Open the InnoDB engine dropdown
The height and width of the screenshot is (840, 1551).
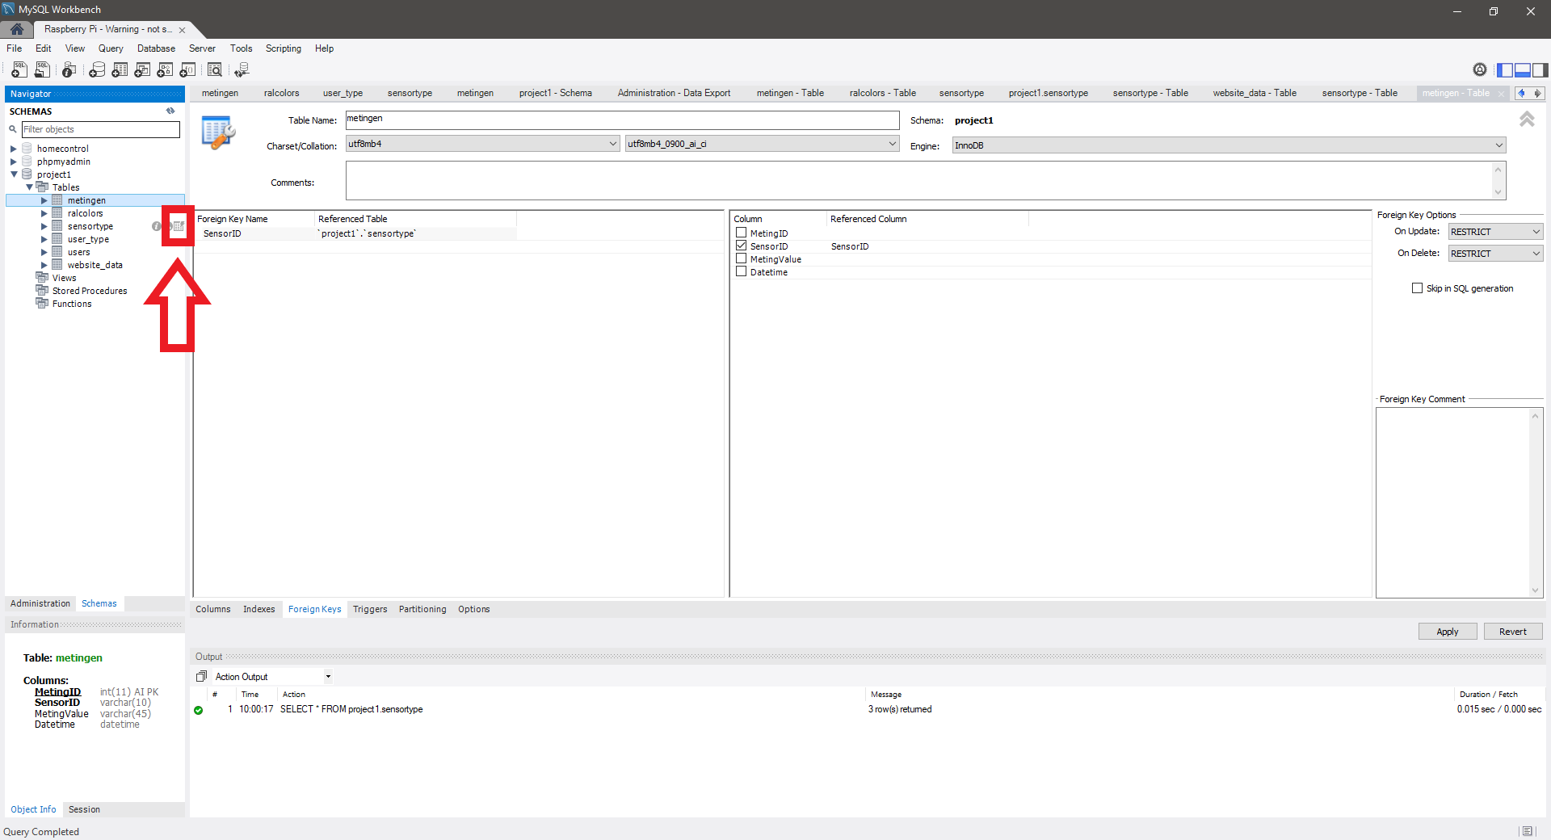coord(1229,145)
